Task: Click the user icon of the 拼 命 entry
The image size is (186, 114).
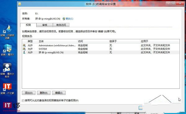Action: point(24,53)
